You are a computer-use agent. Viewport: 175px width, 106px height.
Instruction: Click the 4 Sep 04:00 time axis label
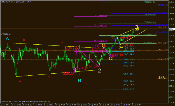38,105
